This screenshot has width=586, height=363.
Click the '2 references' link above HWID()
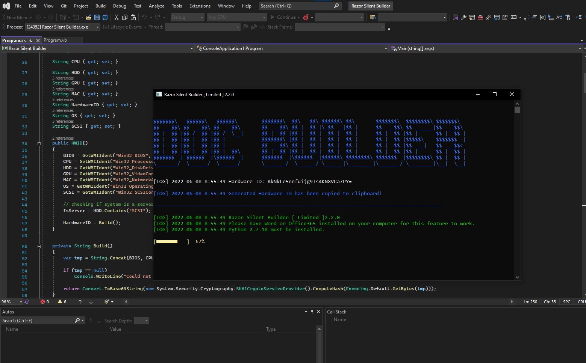pos(63,138)
